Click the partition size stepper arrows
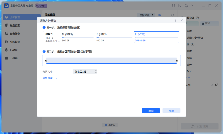 coord(96,72)
